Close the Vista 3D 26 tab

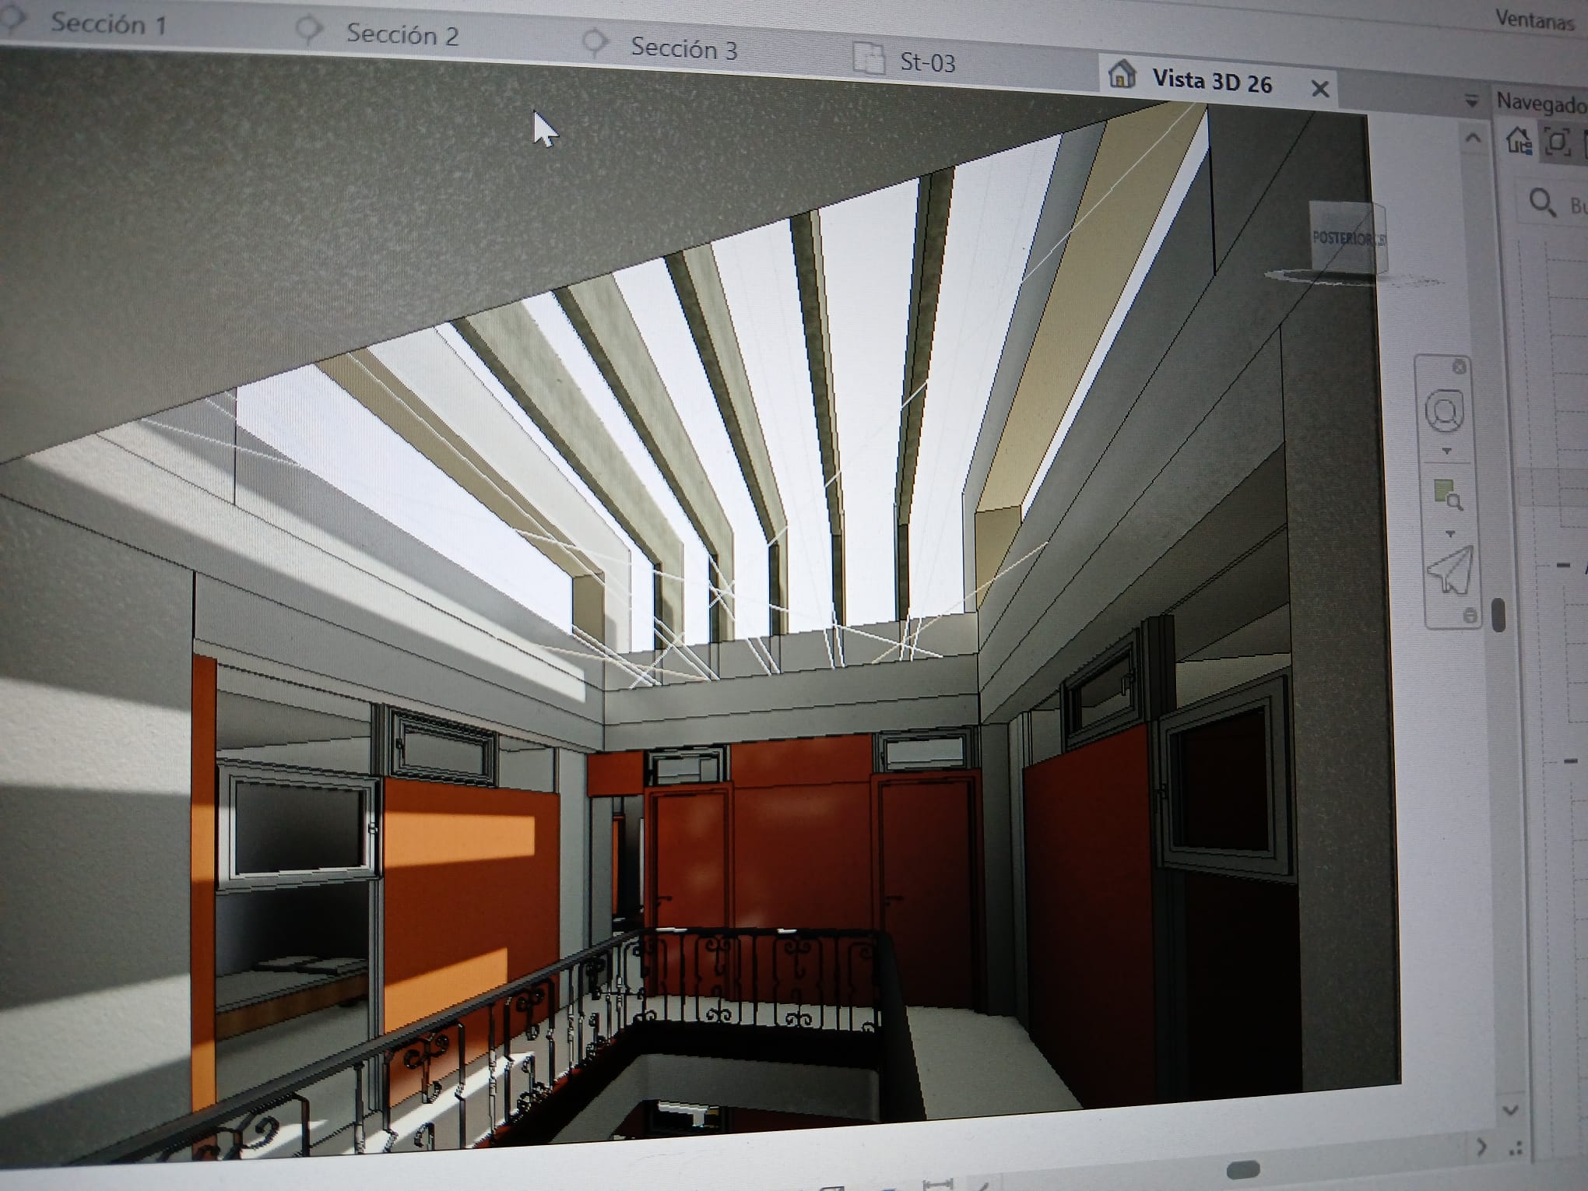click(x=1319, y=89)
